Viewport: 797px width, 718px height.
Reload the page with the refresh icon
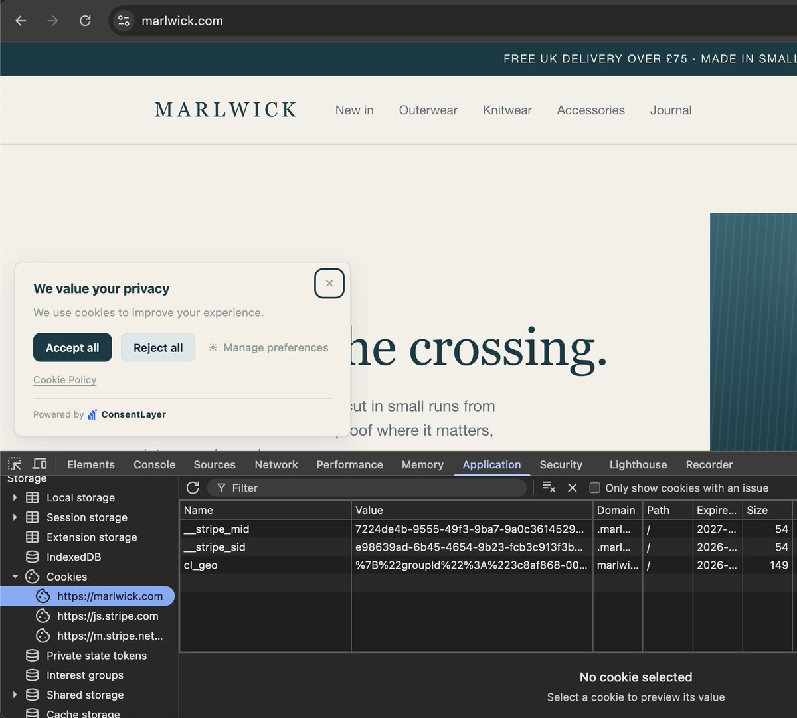(85, 21)
